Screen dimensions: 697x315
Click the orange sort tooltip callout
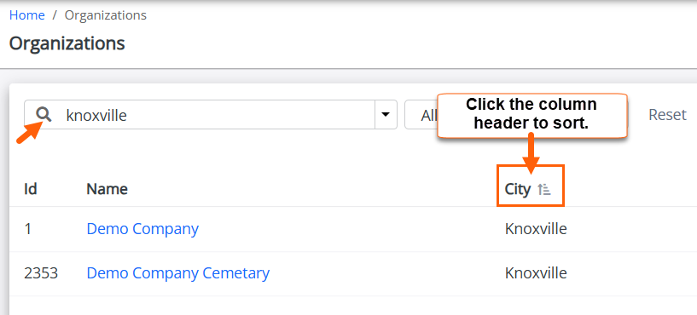[x=532, y=115]
